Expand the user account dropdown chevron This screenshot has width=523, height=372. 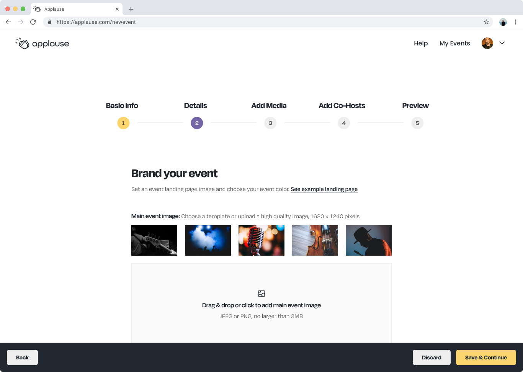click(502, 43)
